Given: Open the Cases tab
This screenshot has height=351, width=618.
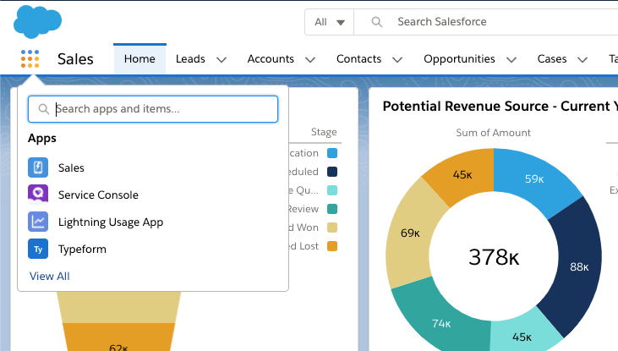Looking at the screenshot, I should pyautogui.click(x=552, y=58).
